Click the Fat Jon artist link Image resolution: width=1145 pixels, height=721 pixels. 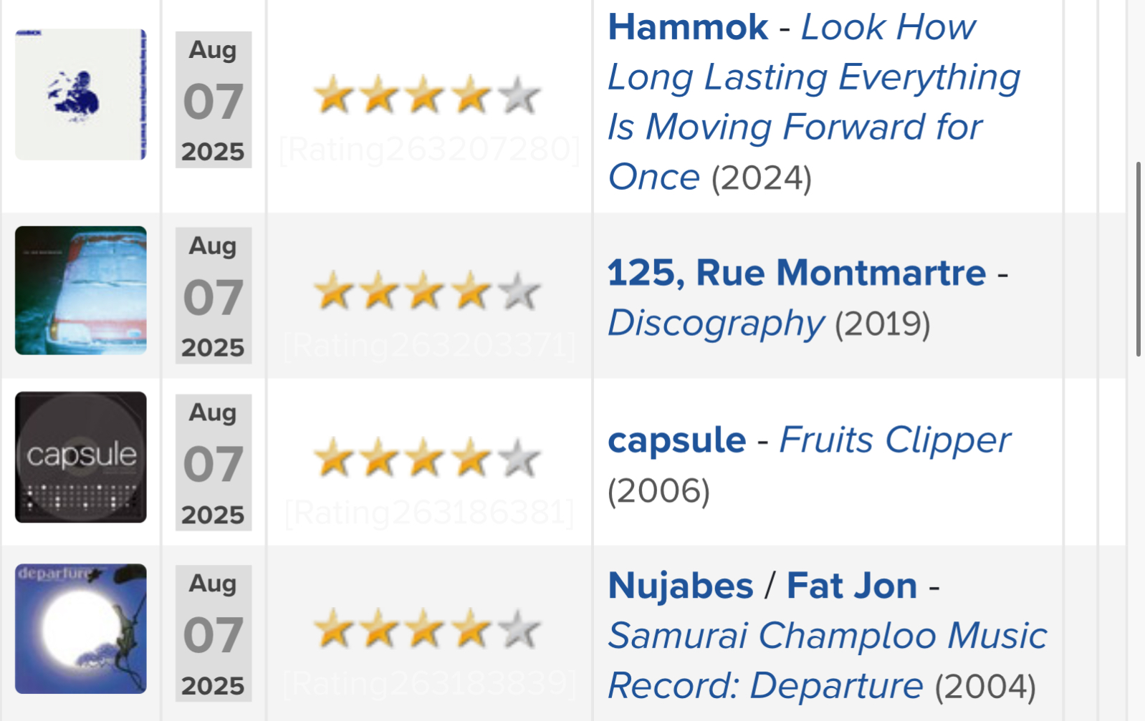click(x=852, y=586)
